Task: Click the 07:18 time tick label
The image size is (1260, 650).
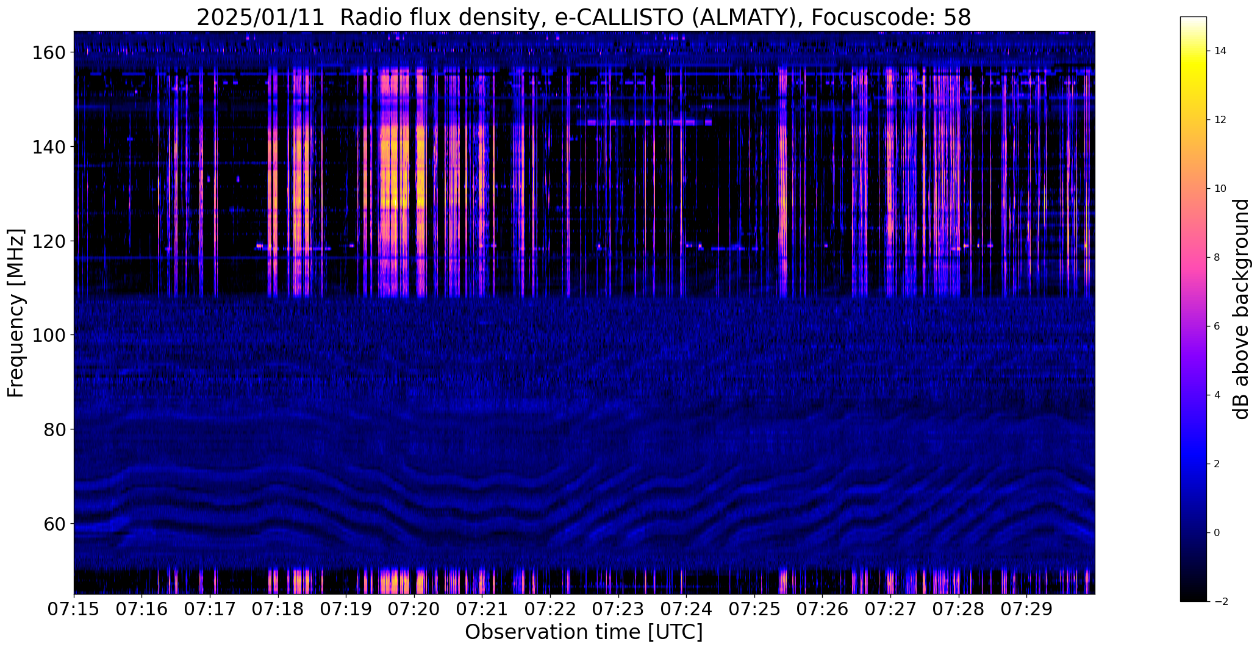Action: pyautogui.click(x=278, y=609)
